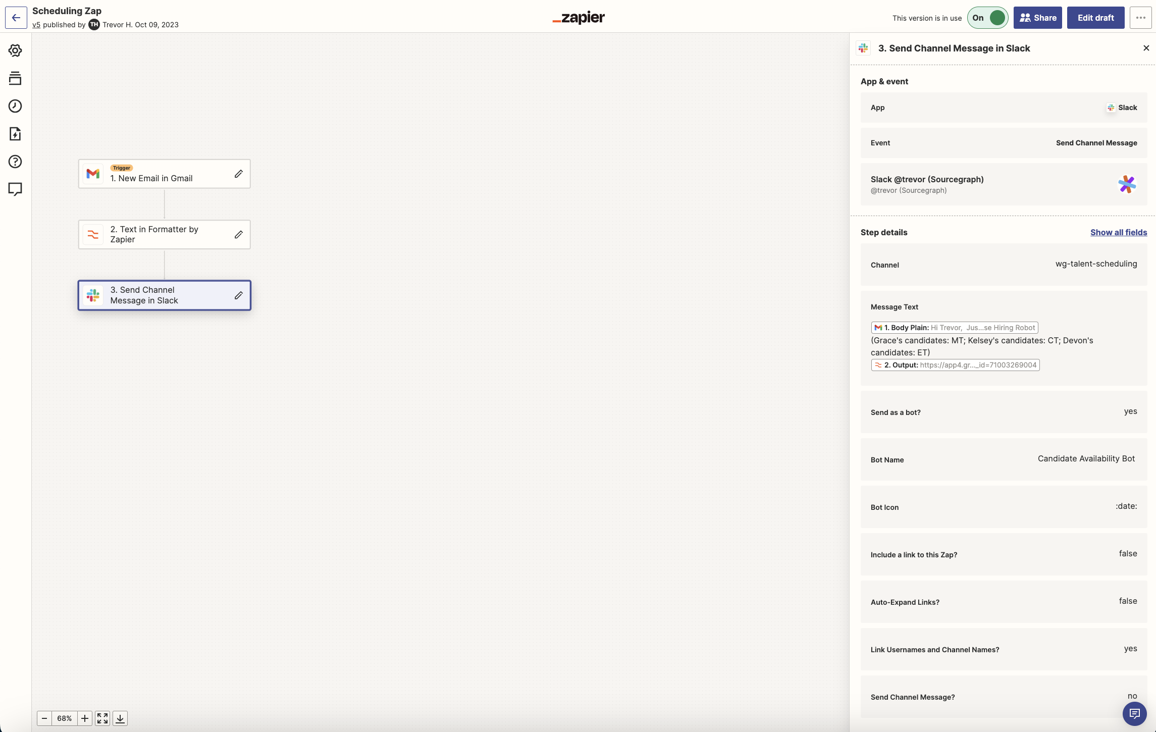Image resolution: width=1156 pixels, height=732 pixels.
Task: Open help question mark icon
Action: (x=15, y=162)
